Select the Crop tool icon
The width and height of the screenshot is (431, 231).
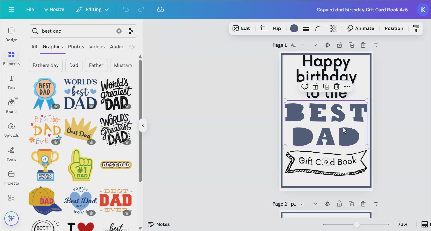click(x=263, y=28)
